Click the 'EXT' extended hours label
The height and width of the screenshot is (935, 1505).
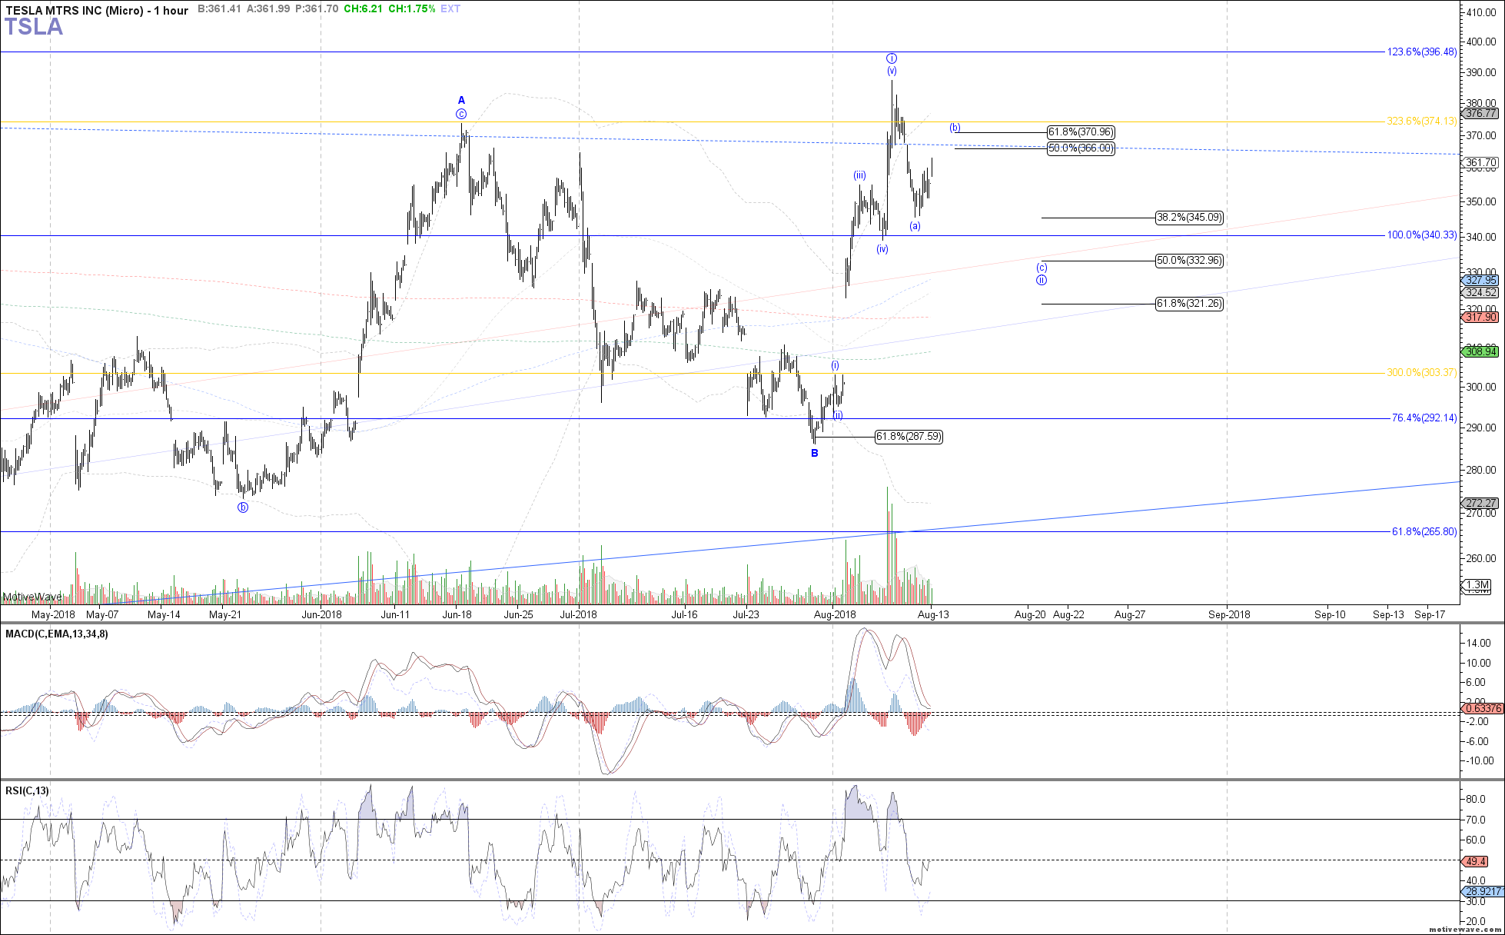(x=450, y=8)
